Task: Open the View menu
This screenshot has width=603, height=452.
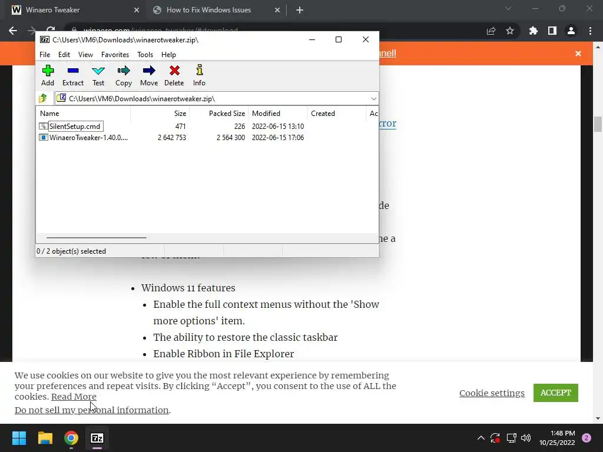Action: (x=85, y=55)
